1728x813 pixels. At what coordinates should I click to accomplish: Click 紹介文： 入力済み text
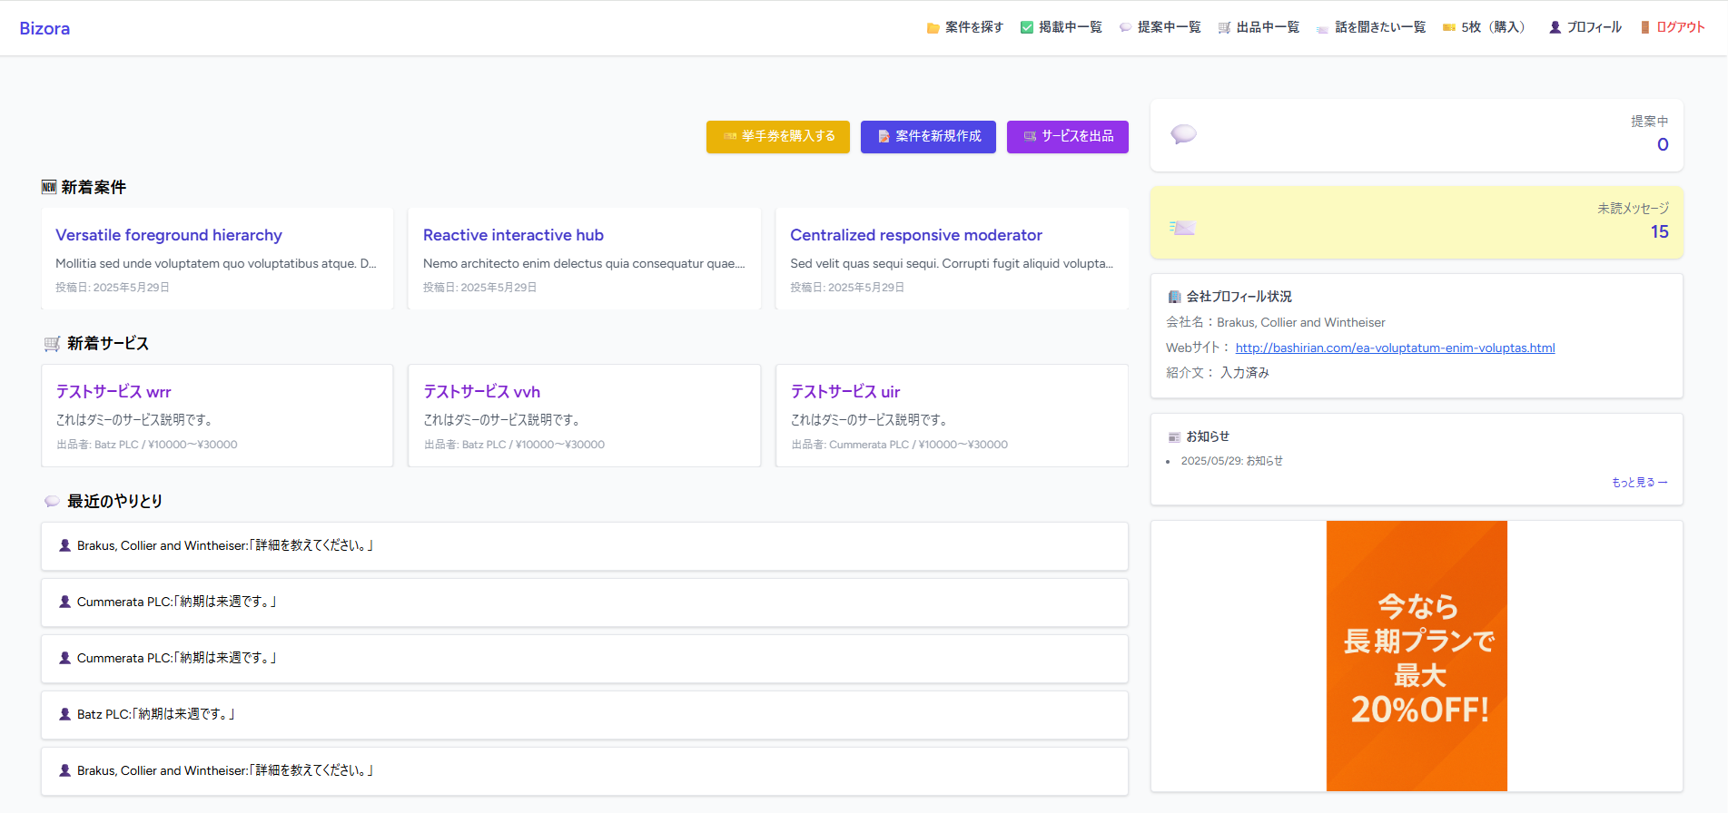click(1218, 373)
